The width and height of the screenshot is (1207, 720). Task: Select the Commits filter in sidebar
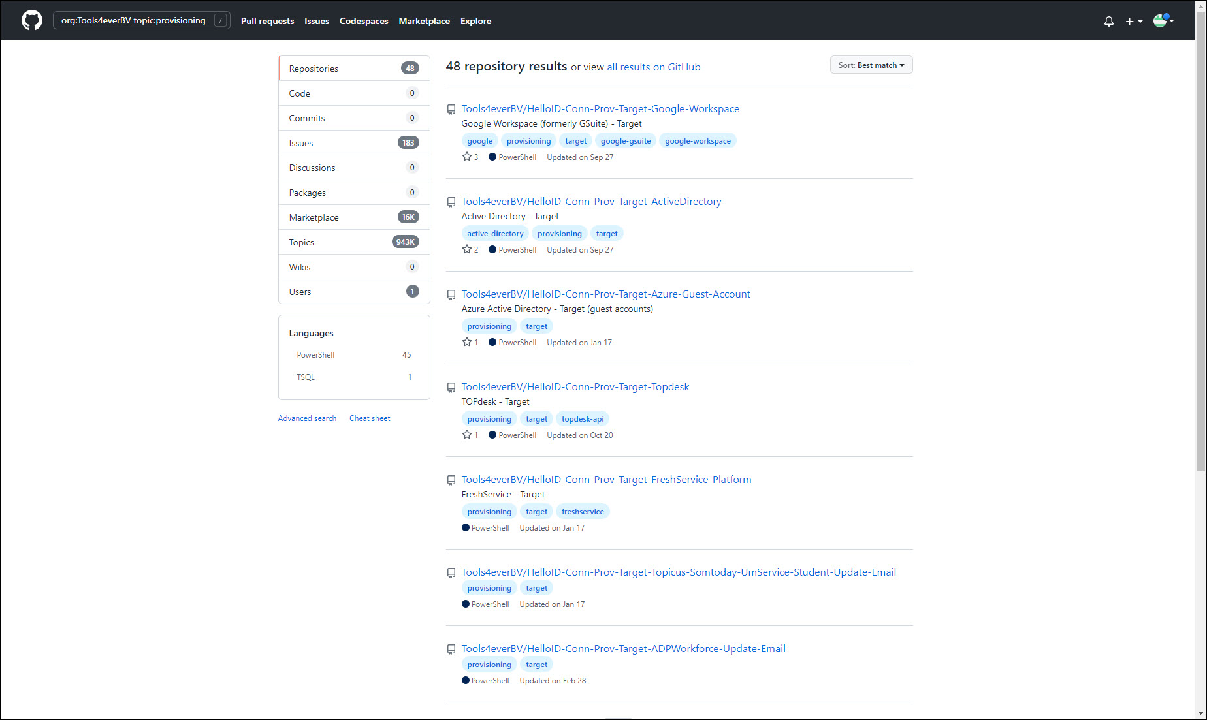point(354,118)
